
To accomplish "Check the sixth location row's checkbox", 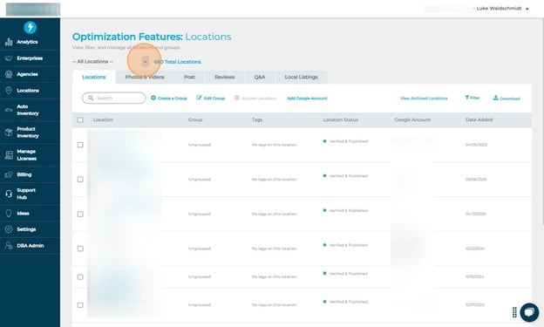I will [80, 305].
